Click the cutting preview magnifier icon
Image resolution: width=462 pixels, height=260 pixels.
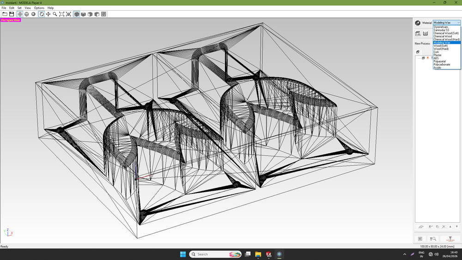coord(433,239)
